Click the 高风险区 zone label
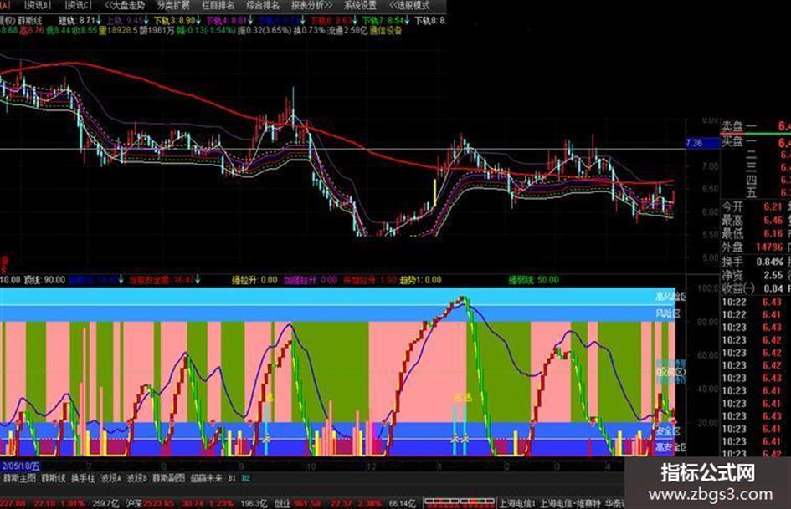The height and width of the screenshot is (509, 791). (670, 297)
